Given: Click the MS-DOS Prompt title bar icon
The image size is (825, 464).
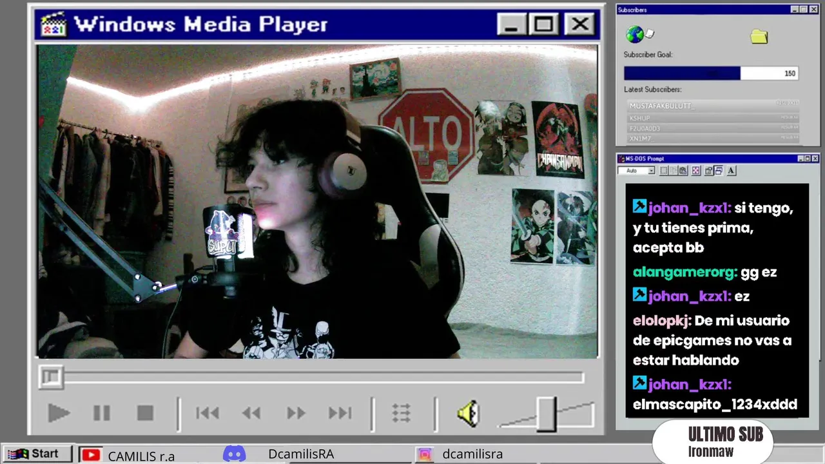Looking at the screenshot, I should tap(621, 159).
